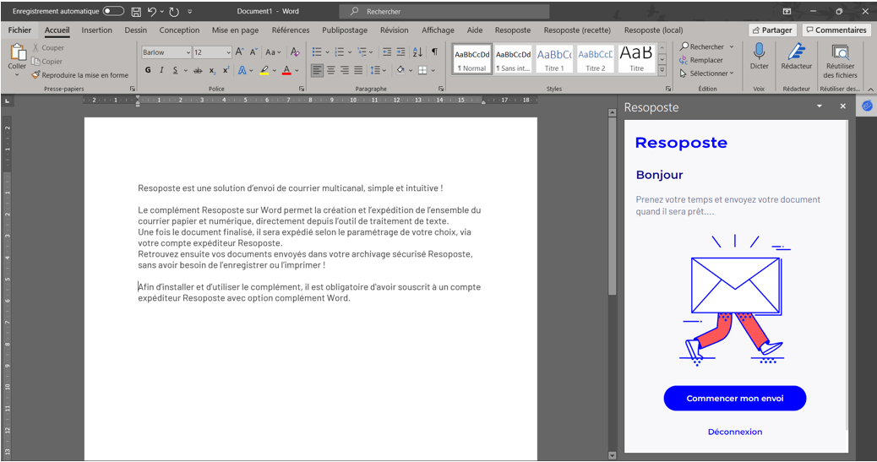This screenshot has height=462, width=877.
Task: Click the Déconnexion link
Action: click(735, 432)
